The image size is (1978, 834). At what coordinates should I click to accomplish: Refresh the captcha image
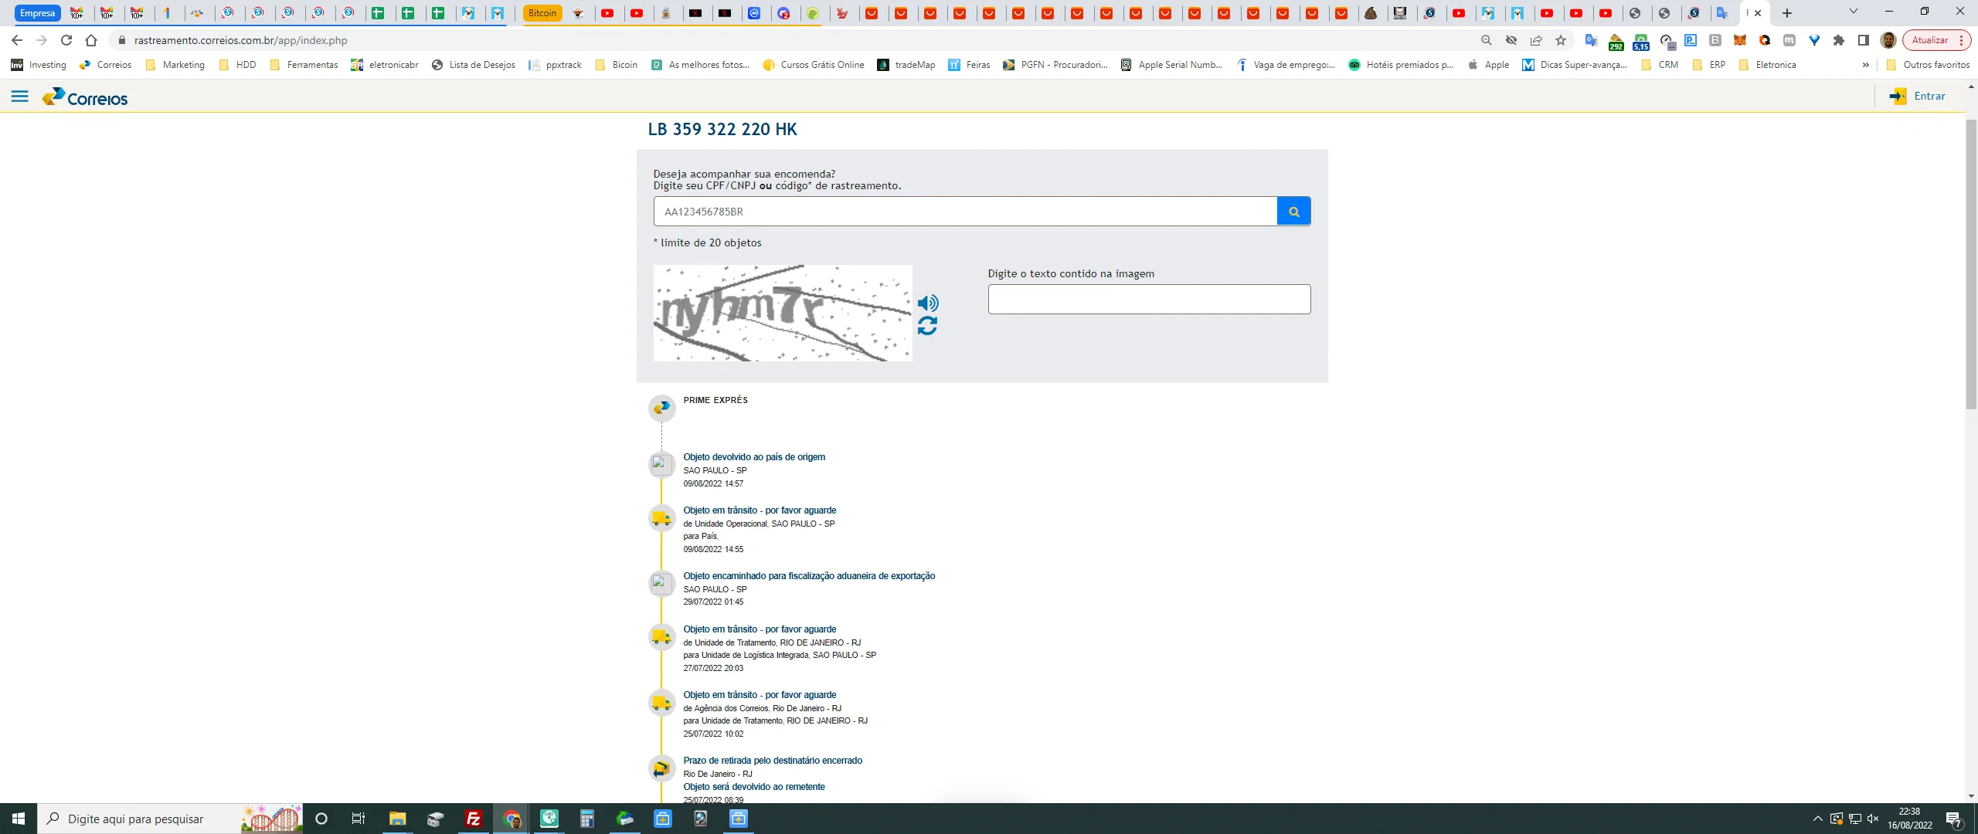click(927, 327)
